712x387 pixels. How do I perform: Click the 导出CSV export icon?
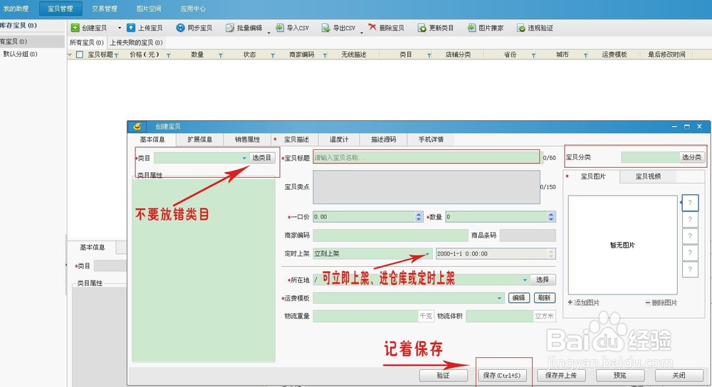pyautogui.click(x=325, y=28)
